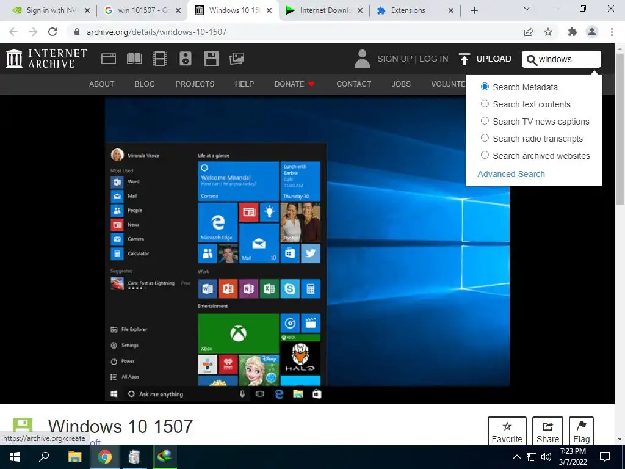Open the CONTACT menu item
625x469 pixels.
(353, 84)
